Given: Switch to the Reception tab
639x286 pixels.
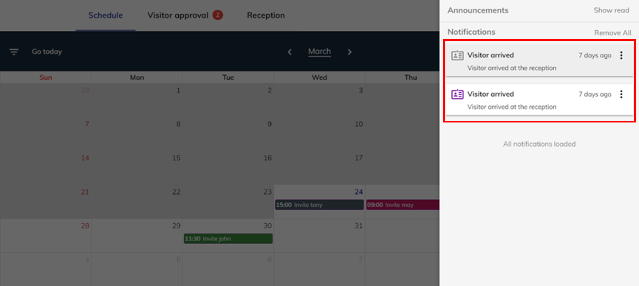Looking at the screenshot, I should click(266, 15).
